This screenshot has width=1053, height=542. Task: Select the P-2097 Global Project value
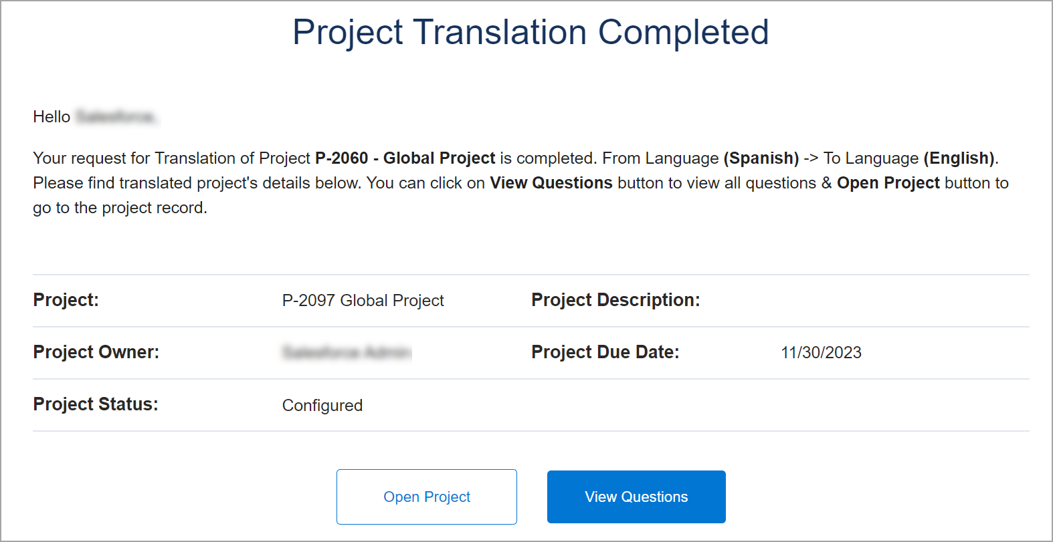coord(363,301)
